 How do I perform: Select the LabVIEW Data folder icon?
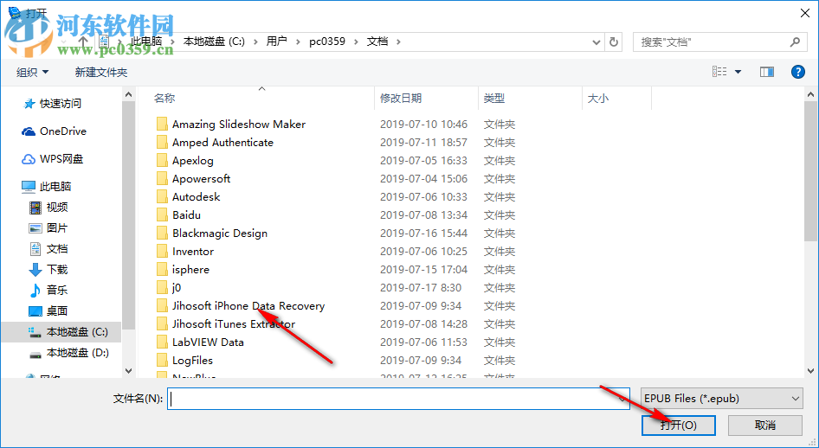[x=163, y=342]
